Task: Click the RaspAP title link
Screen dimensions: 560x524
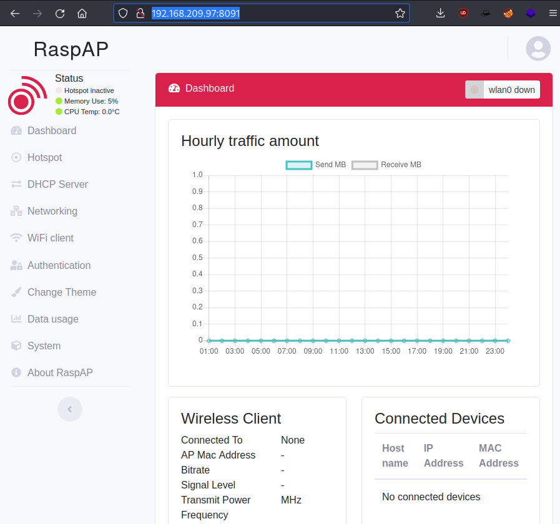Action: coord(71,49)
